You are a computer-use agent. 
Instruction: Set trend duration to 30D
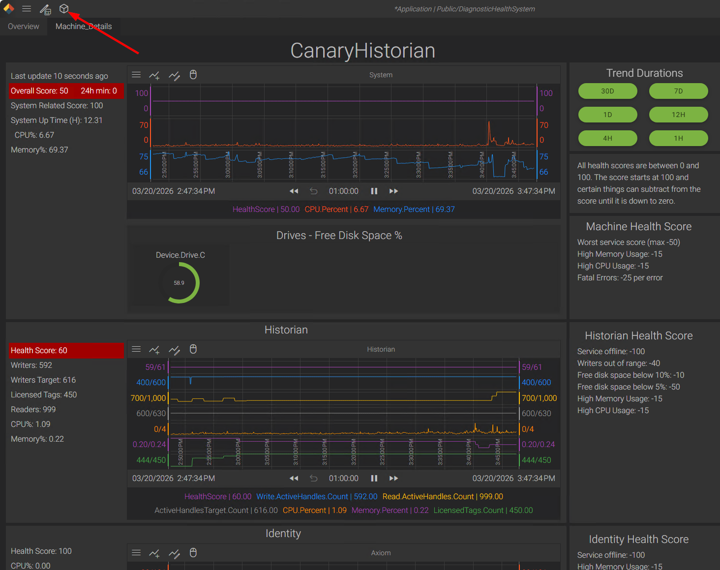point(607,91)
